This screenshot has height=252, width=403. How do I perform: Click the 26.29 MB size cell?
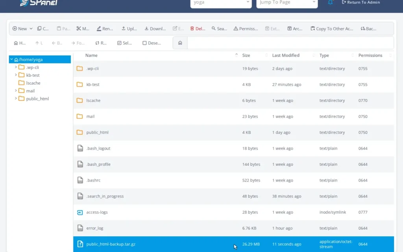pos(251,244)
